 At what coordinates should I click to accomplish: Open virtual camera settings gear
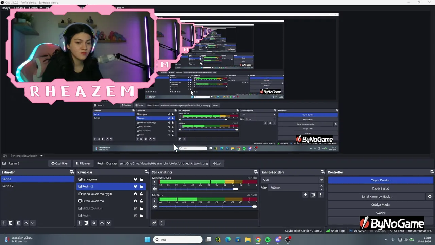click(430, 197)
